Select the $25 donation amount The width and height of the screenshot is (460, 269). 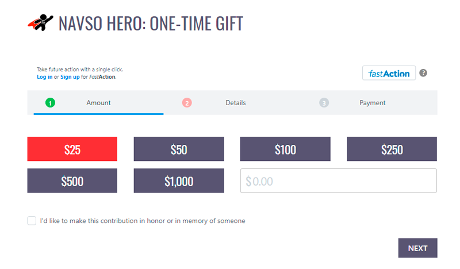click(x=72, y=149)
